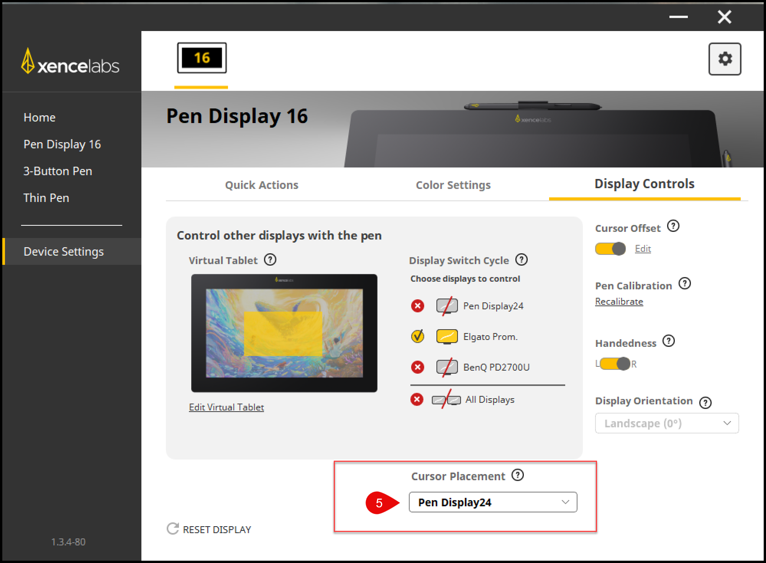The width and height of the screenshot is (766, 563).
Task: Expand the Cursor Placement dropdown
Action: tap(493, 502)
